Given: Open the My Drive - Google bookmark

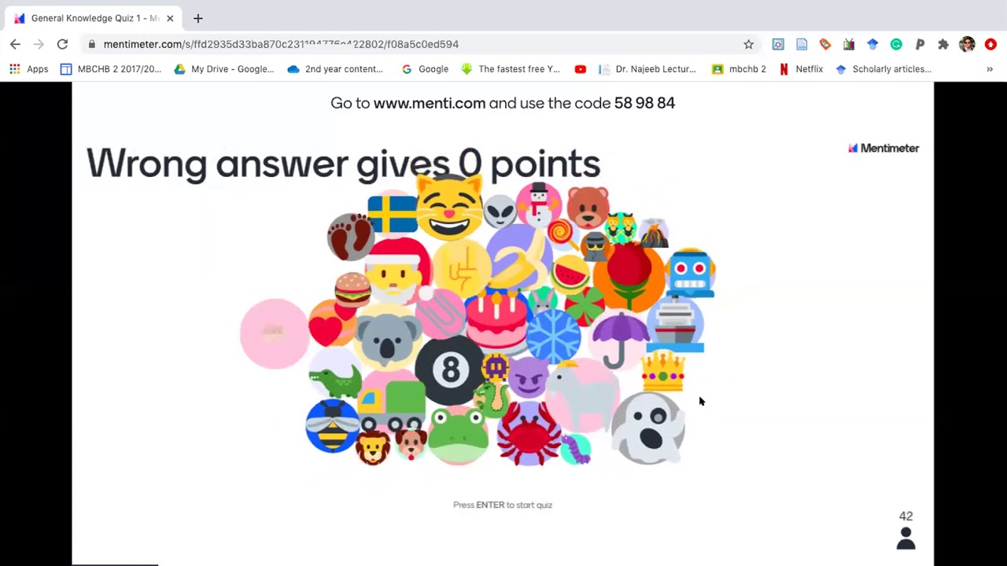Looking at the screenshot, I should pos(224,69).
